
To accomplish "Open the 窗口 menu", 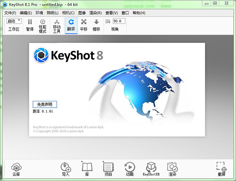I will tap(125, 13).
